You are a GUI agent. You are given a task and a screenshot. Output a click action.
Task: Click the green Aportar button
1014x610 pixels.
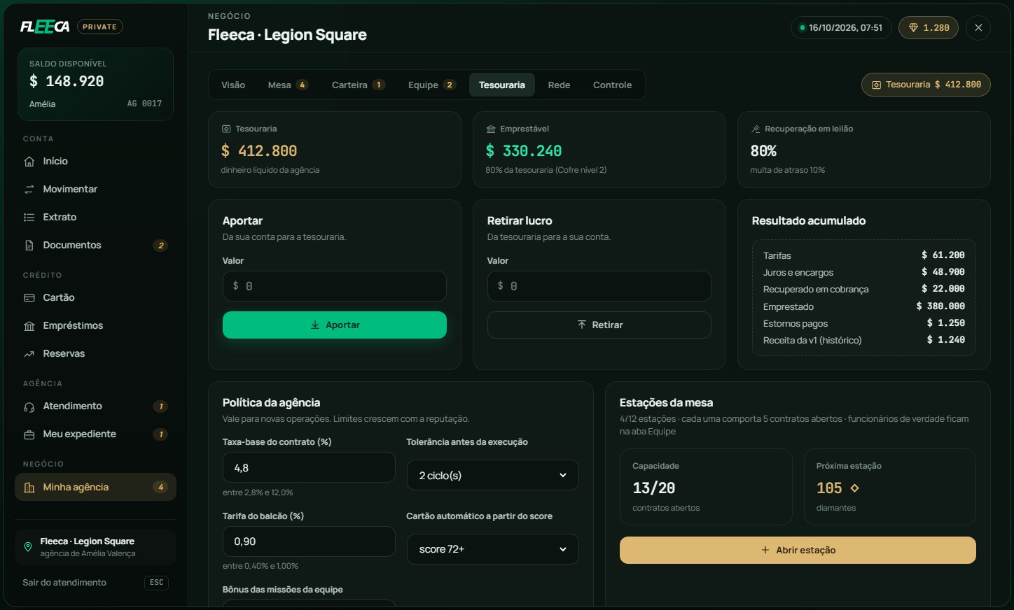coord(335,325)
